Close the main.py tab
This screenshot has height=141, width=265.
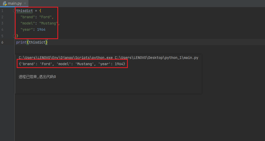tap(25, 3)
